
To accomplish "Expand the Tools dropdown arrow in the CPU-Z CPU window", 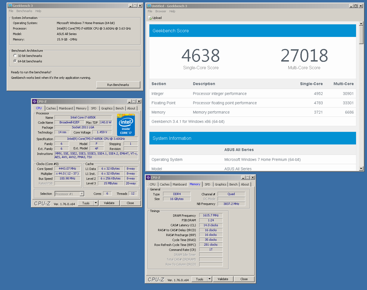I will tap(96, 203).
